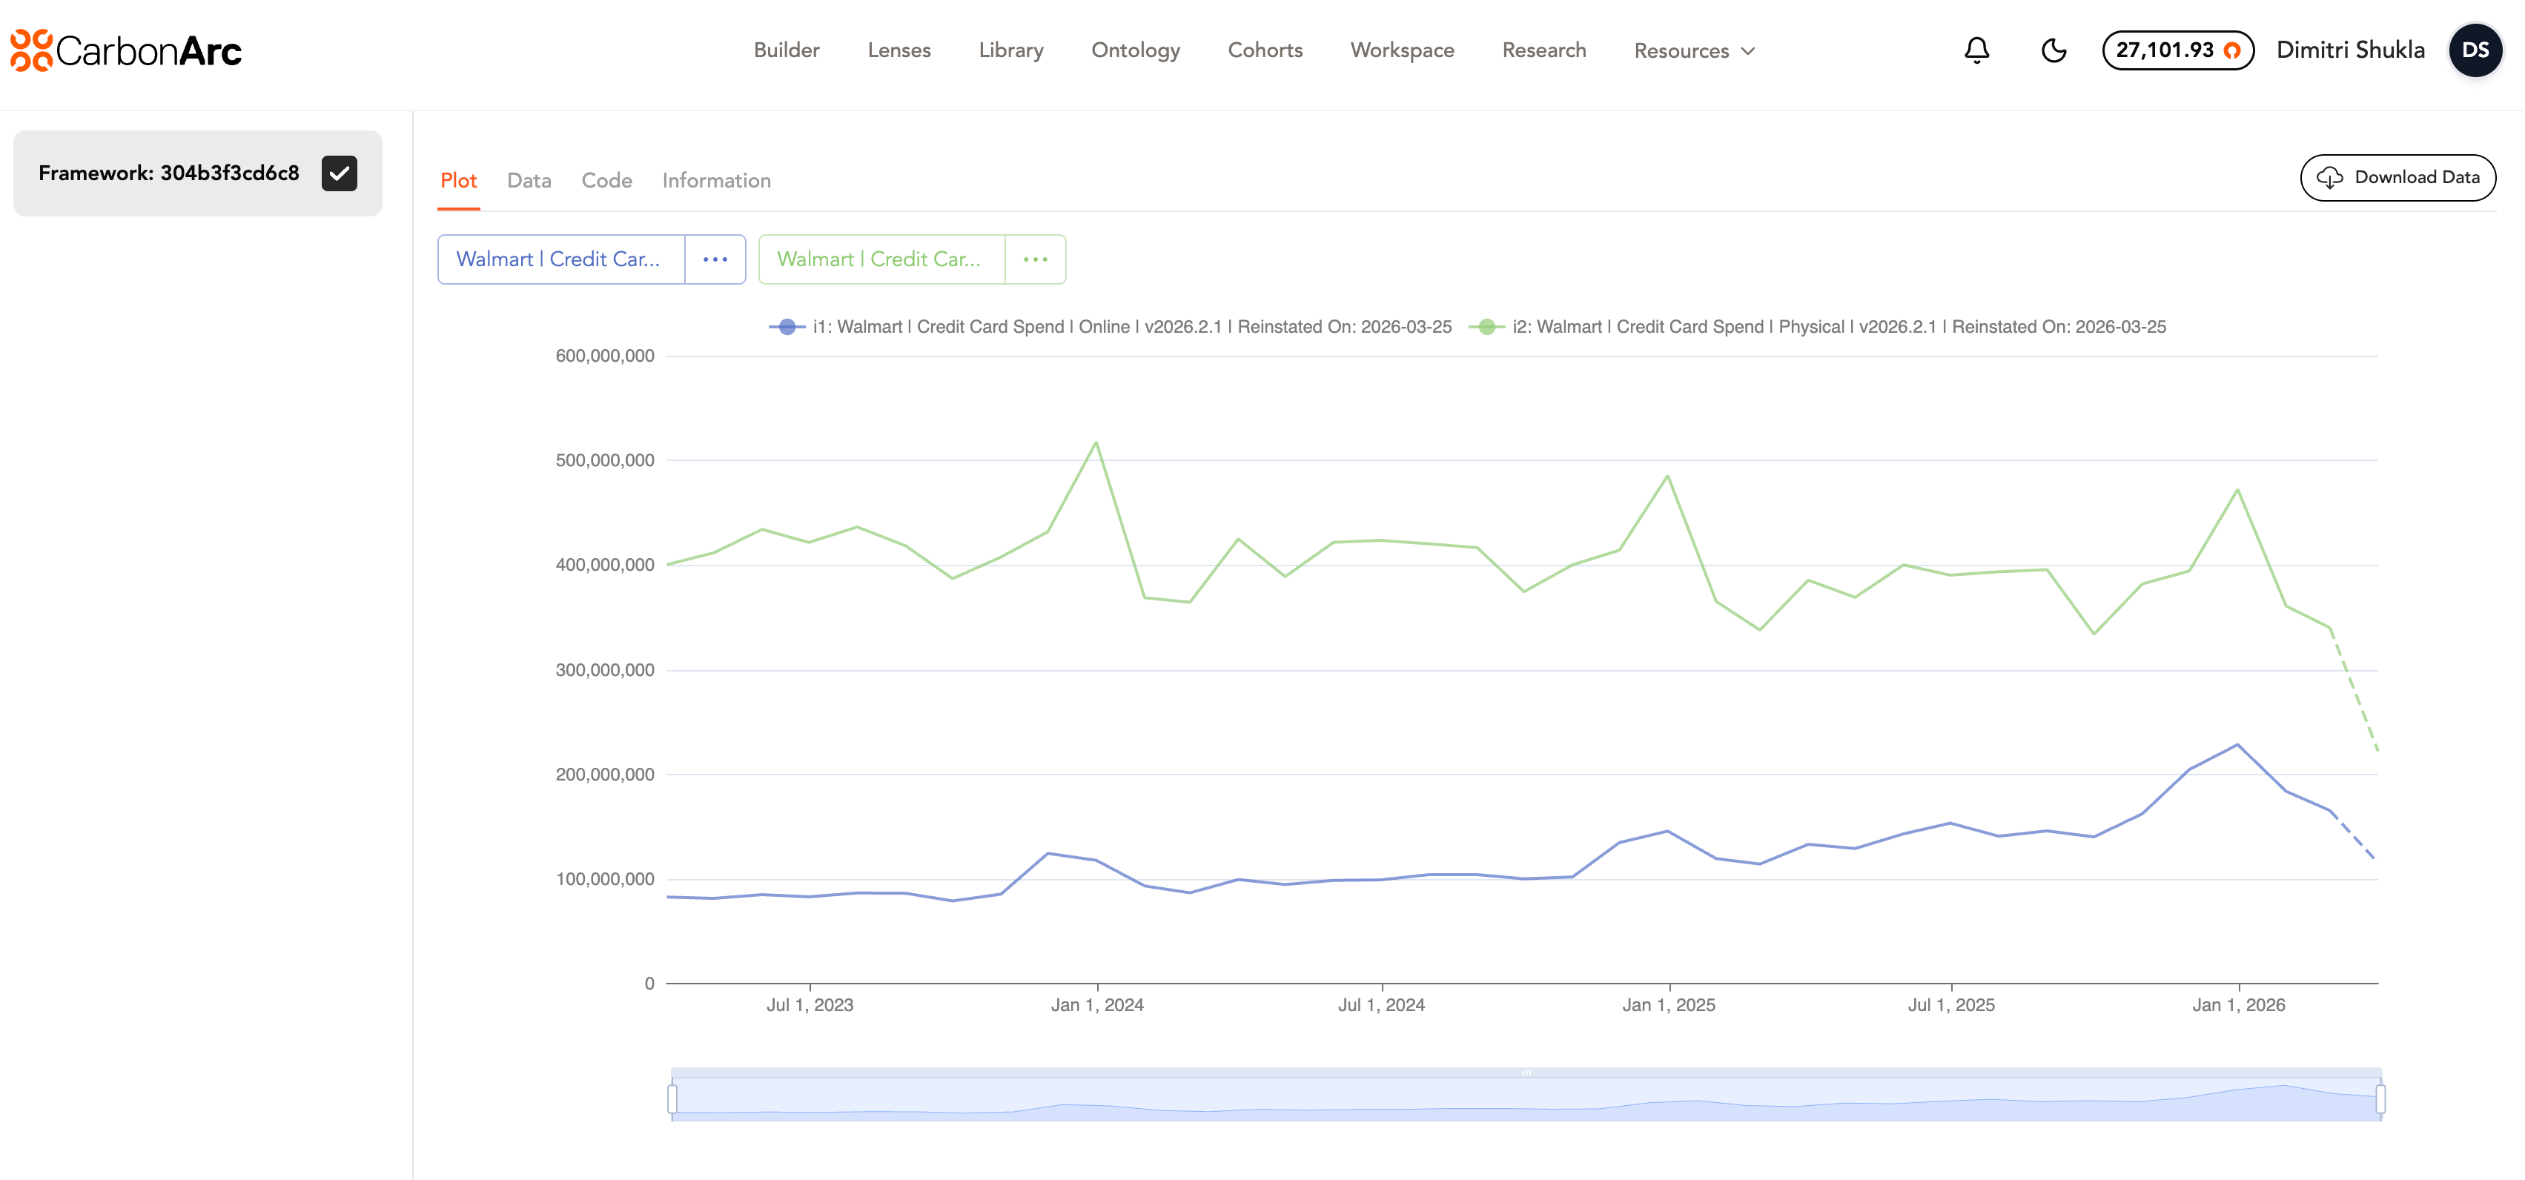Click the CarbonArc logo
The image size is (2525, 1180).
tap(125, 50)
